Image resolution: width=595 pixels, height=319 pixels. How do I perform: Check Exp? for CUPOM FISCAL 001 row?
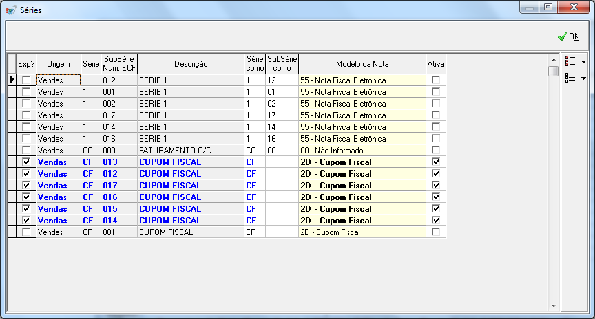pyautogui.click(x=26, y=232)
